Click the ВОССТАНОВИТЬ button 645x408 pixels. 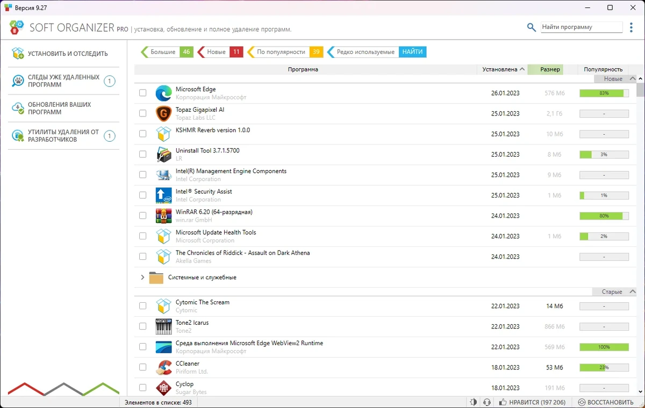tap(605, 402)
